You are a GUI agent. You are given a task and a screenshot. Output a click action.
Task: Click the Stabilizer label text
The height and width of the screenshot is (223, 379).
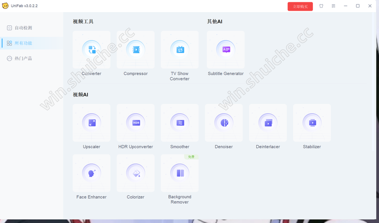(x=312, y=147)
